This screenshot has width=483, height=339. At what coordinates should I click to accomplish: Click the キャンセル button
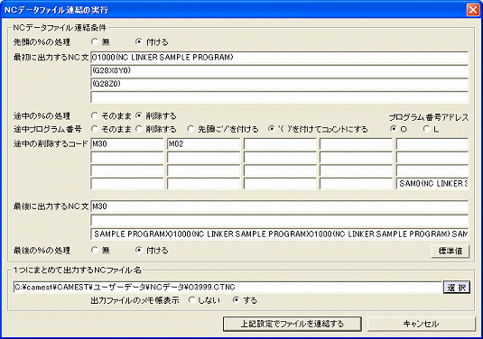421,324
